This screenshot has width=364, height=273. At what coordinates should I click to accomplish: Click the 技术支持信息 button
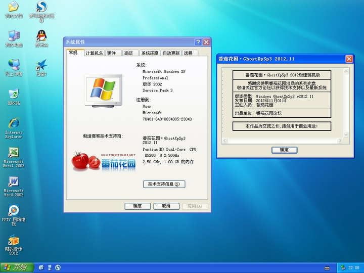click(164, 185)
